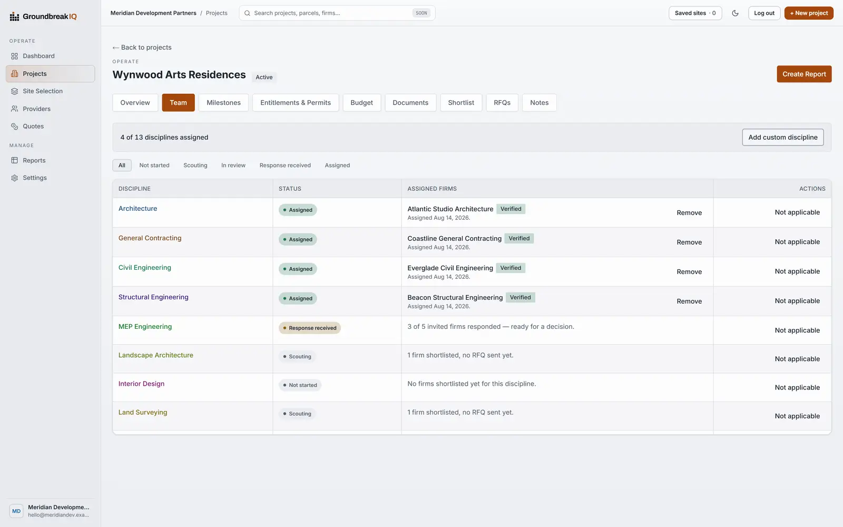Click the Dashboard grid icon in sidebar
843x527 pixels.
(x=15, y=56)
